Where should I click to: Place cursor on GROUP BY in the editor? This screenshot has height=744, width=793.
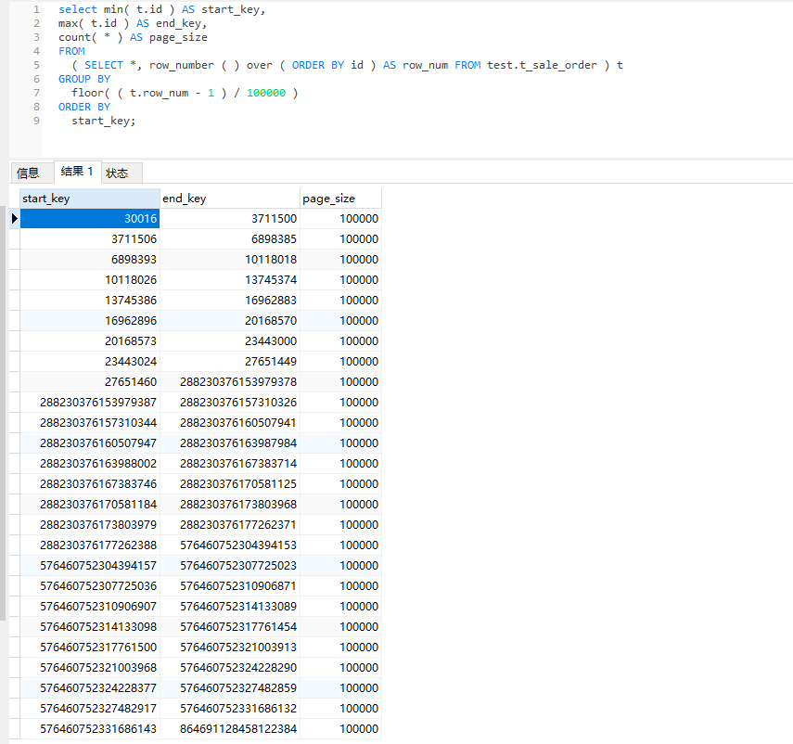(x=84, y=79)
